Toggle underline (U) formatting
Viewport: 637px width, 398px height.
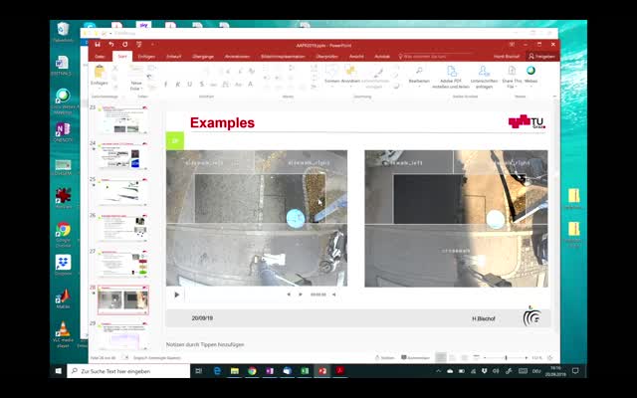pyautogui.click(x=190, y=84)
